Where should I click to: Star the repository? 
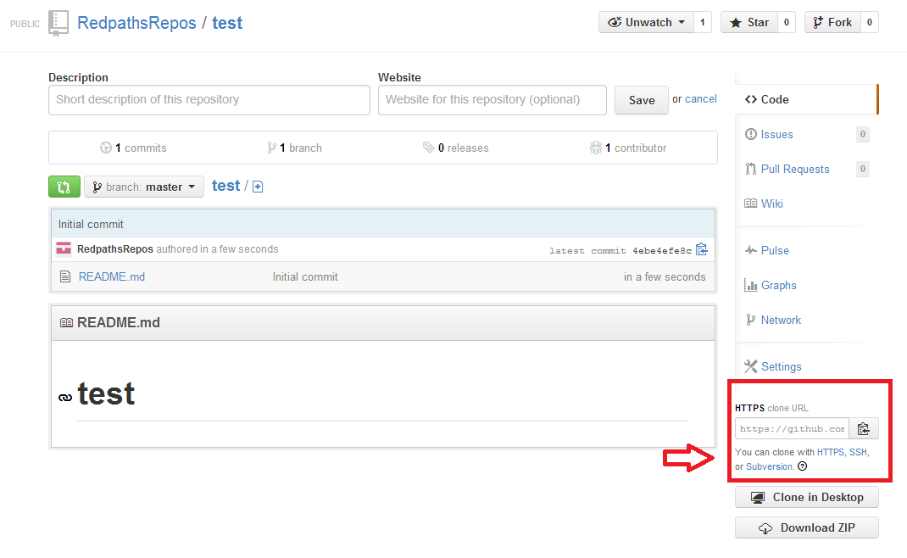point(749,23)
